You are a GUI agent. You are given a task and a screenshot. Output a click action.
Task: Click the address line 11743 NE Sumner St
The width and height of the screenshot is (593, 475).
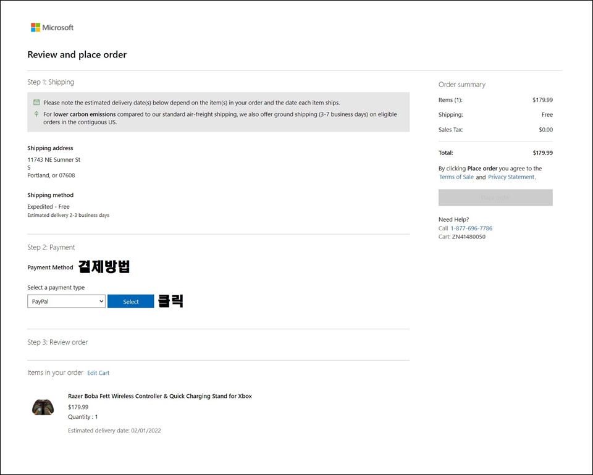tap(54, 159)
